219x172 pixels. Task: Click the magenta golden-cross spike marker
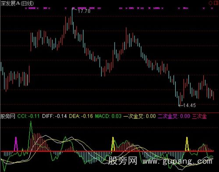(16, 144)
